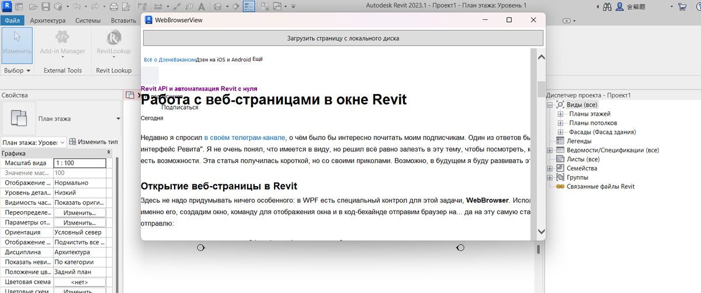
Task: Select the Text tool letter A icon
Action: 202,6
